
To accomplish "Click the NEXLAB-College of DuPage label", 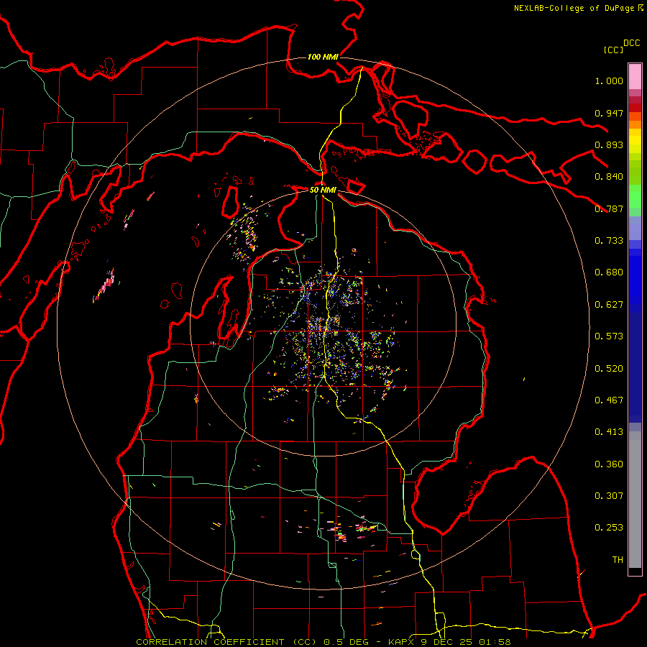I will [x=578, y=8].
